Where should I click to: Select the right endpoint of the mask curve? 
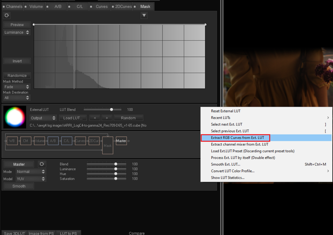point(205,25)
